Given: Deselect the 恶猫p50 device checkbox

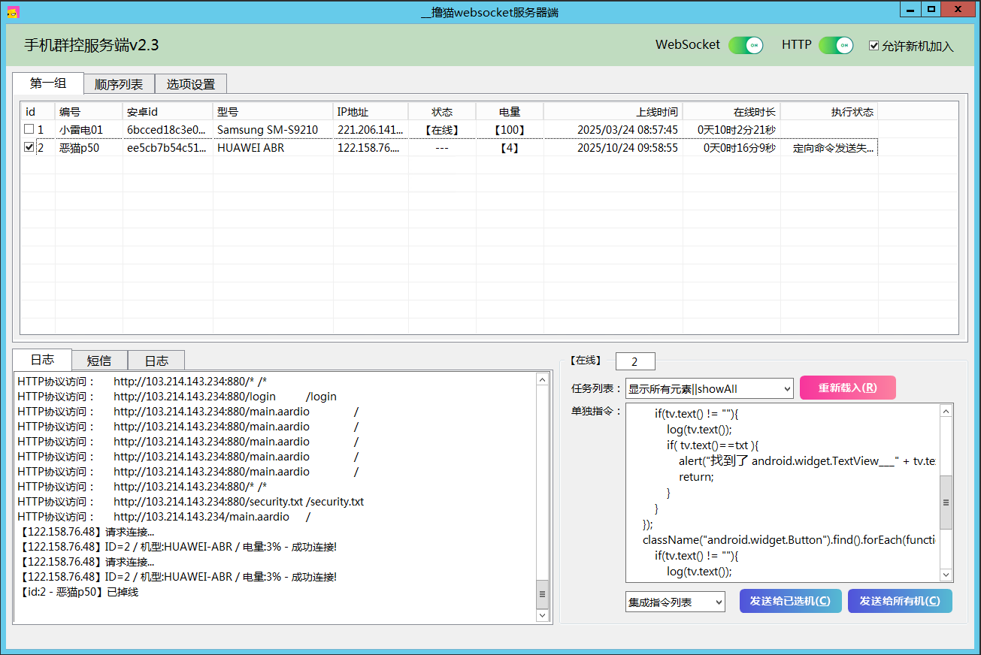Looking at the screenshot, I should tap(29, 148).
